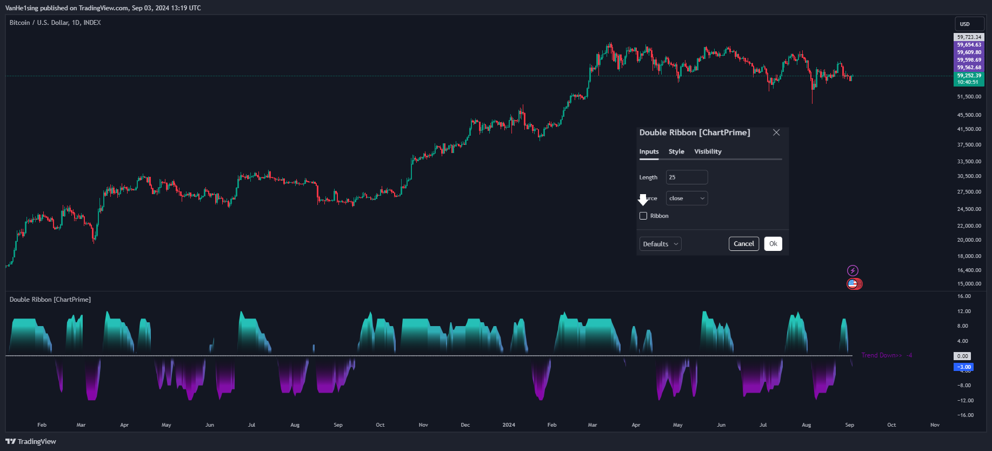Expand the Defaults dropdown
The image size is (992, 451).
(660, 244)
